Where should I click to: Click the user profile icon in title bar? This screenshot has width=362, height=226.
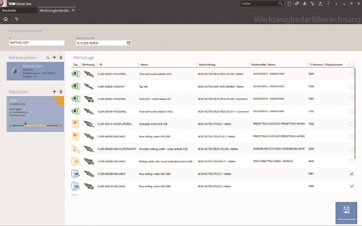(x=320, y=3)
